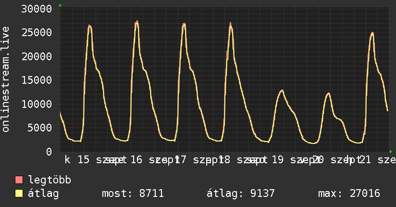
Task: Click the 30000 y-axis label
Action: [x=37, y=9]
